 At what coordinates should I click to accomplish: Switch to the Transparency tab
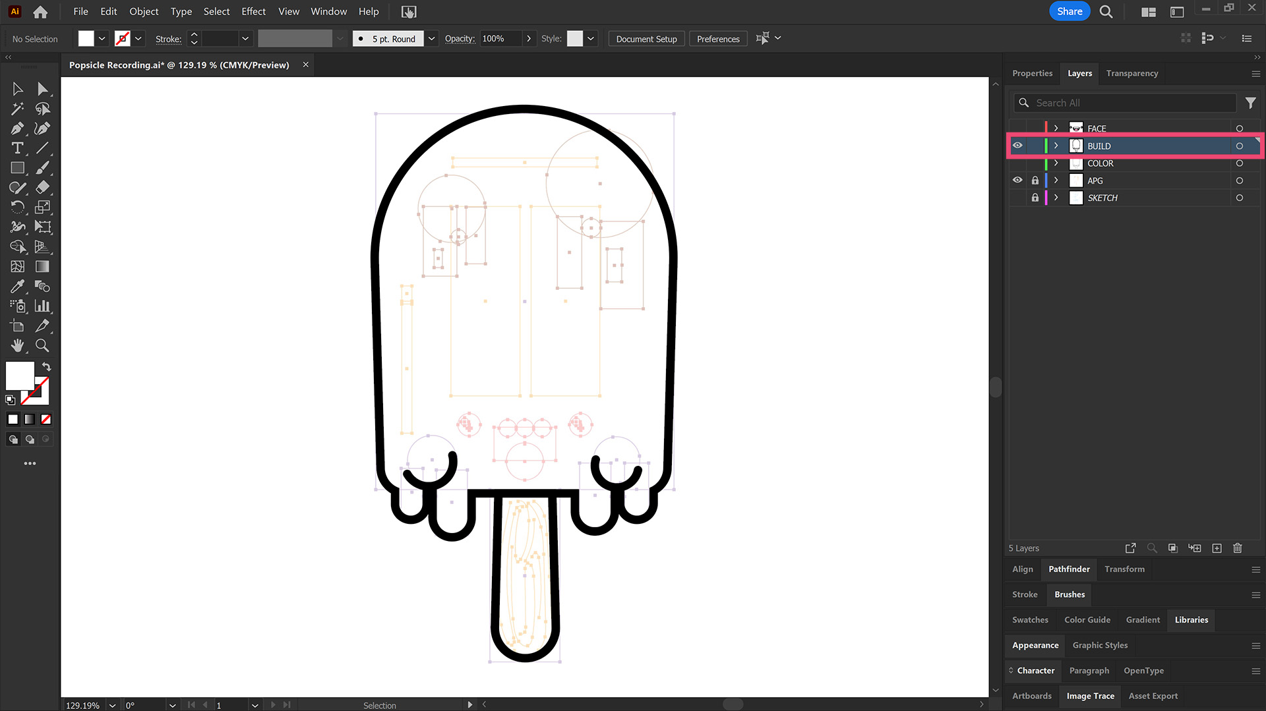click(x=1131, y=73)
